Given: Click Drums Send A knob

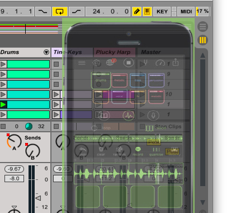Looking at the screenshot, I should [14, 142].
